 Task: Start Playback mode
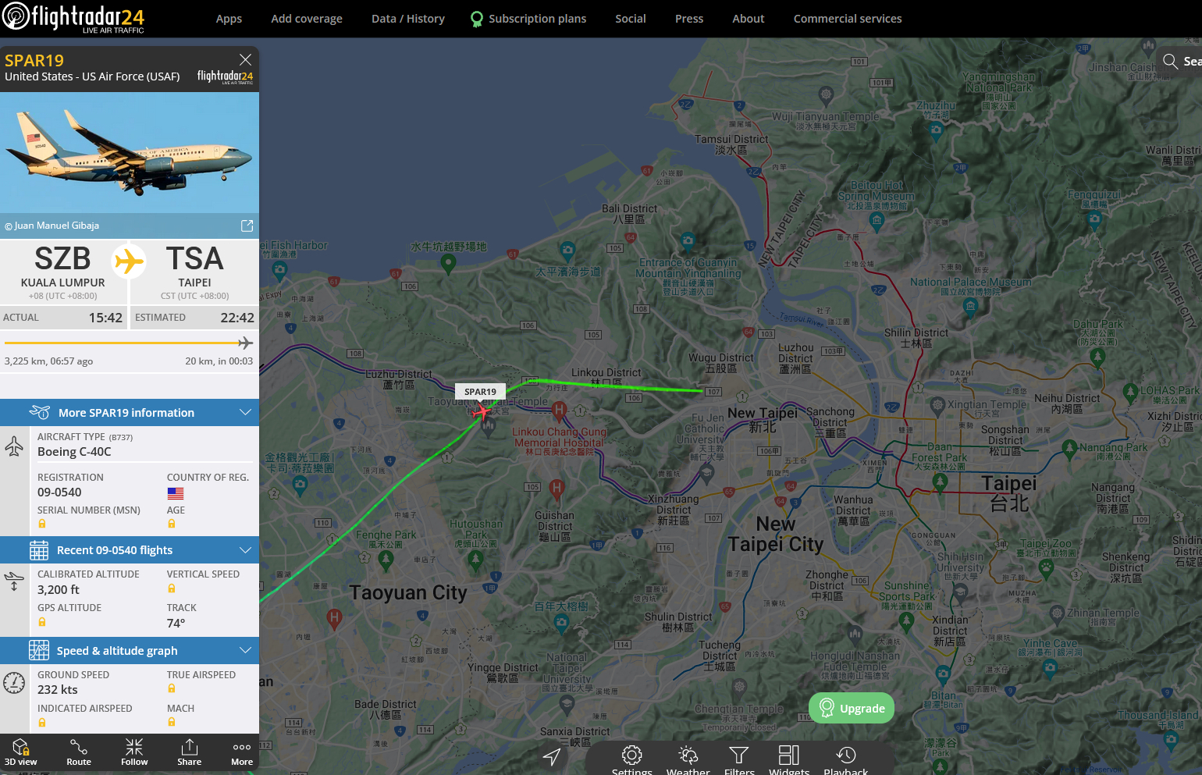(846, 759)
